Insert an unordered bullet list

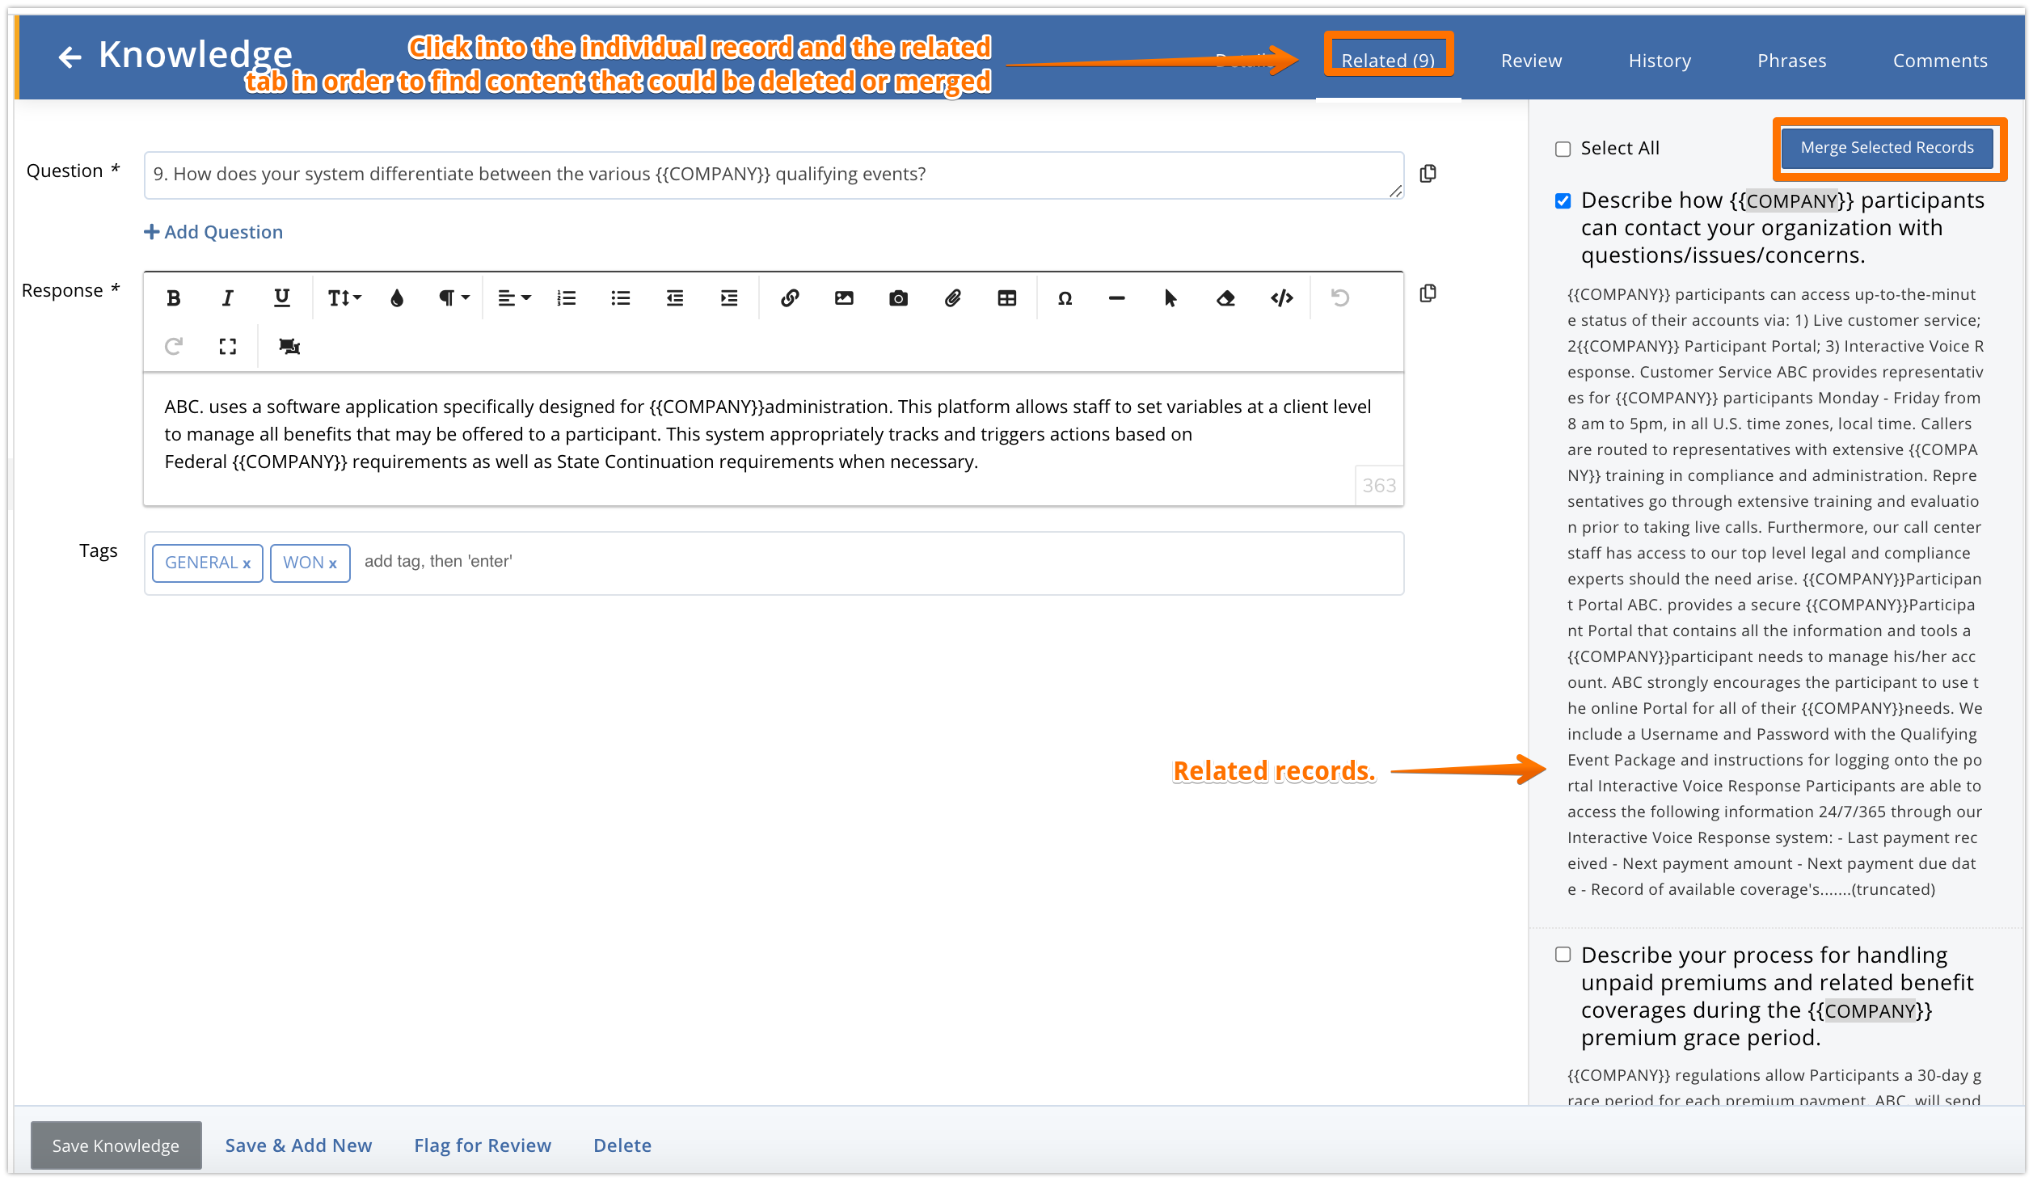click(621, 298)
